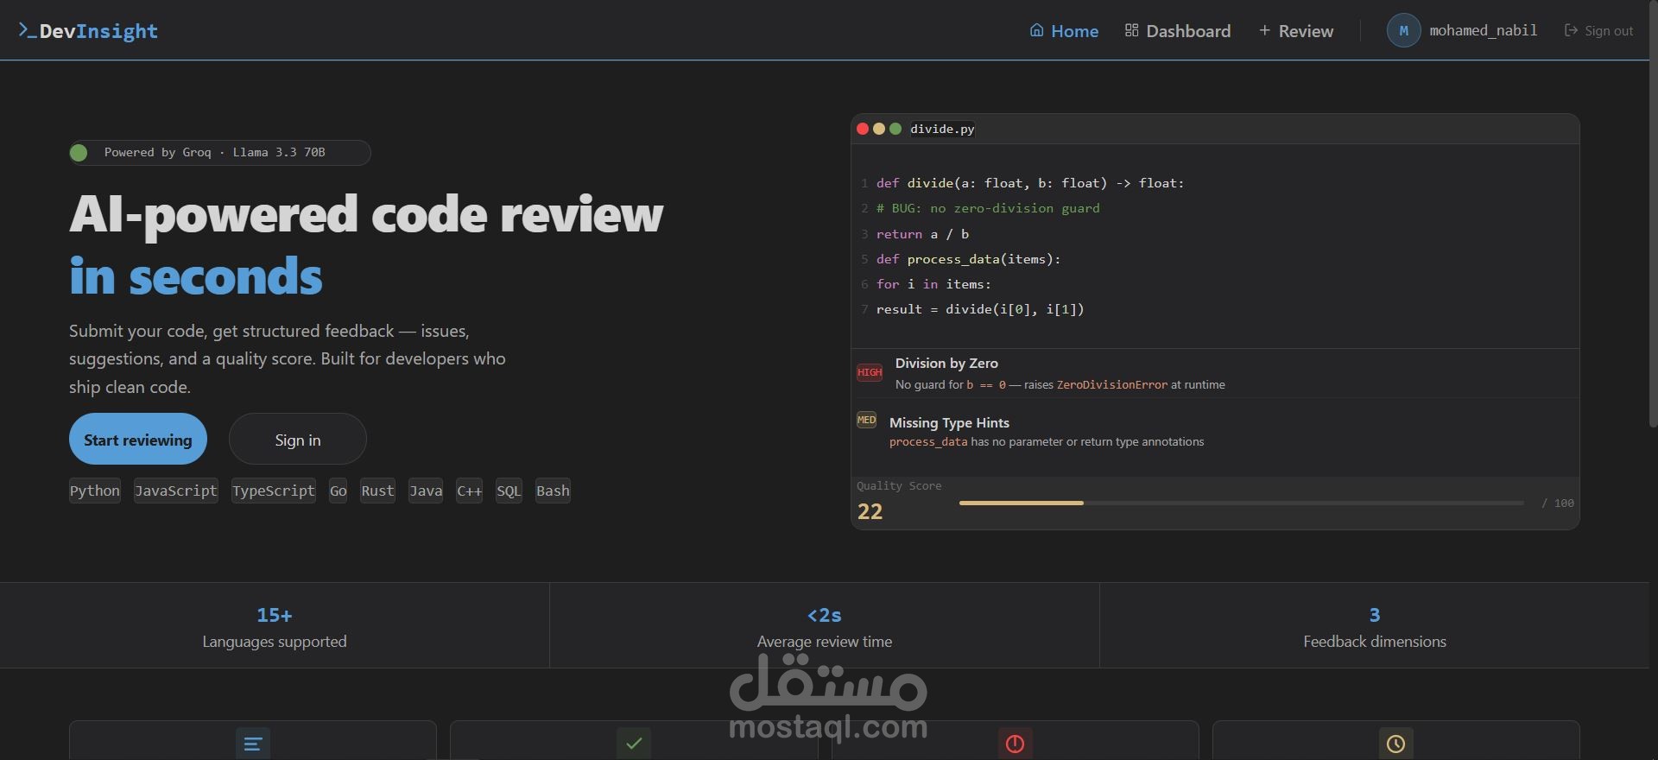Click the green status dot in Groq badge
The width and height of the screenshot is (1658, 760).
pos(79,153)
